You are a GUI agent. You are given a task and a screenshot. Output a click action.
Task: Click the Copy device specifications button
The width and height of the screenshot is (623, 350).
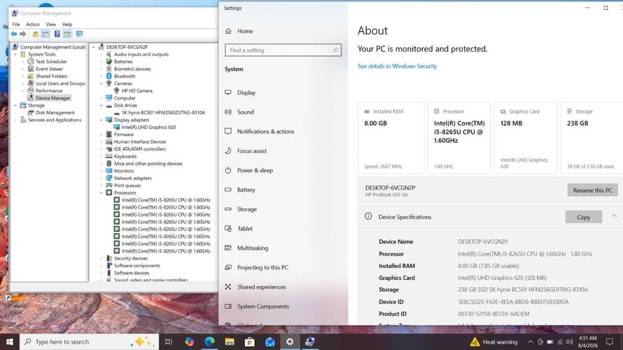(x=583, y=217)
